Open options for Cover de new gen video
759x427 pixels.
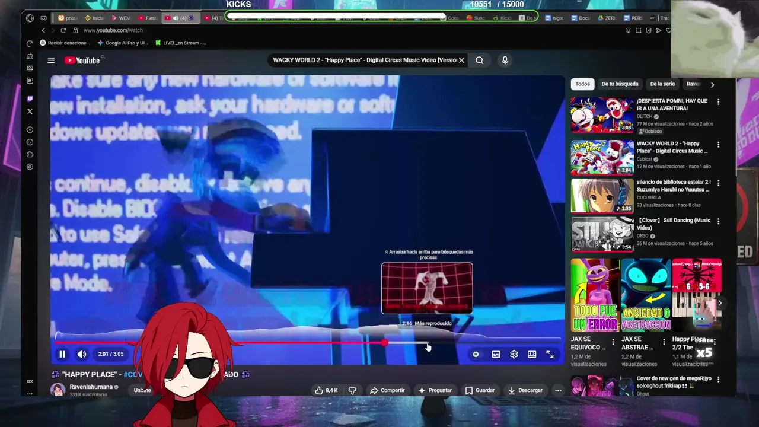718,380
